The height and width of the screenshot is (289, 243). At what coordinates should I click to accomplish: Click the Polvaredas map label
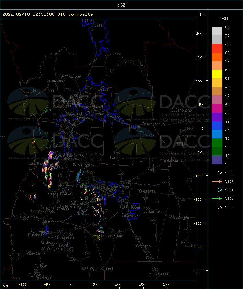click(x=43, y=91)
